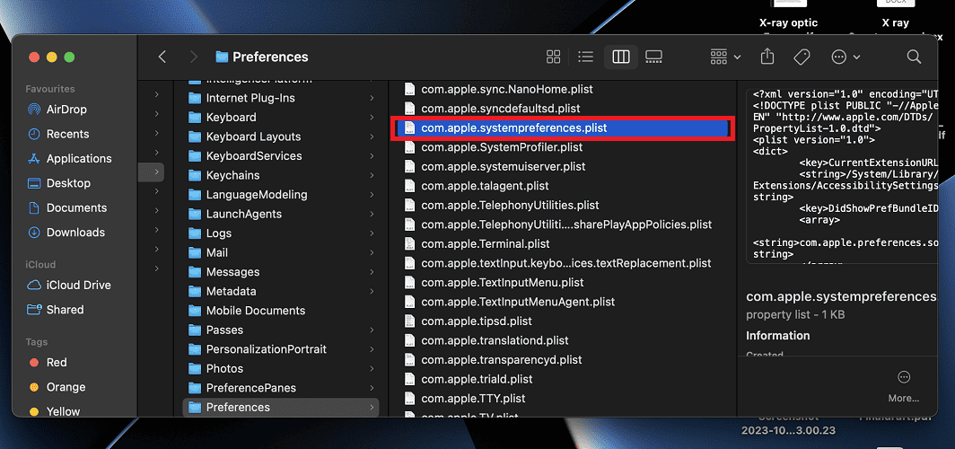Image resolution: width=955 pixels, height=449 pixels.
Task: Click the Share toolbar icon
Action: click(x=767, y=57)
